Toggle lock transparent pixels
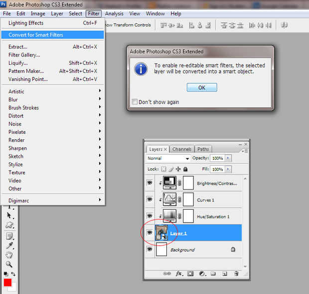 point(163,169)
